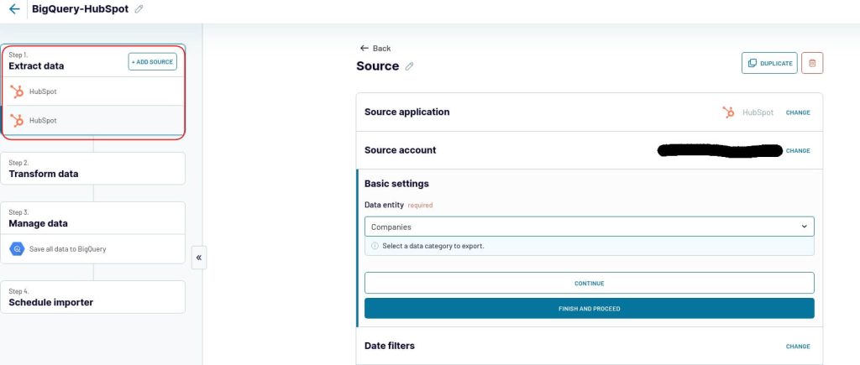
Task: Expand the Basic settings heading
Action: click(396, 184)
